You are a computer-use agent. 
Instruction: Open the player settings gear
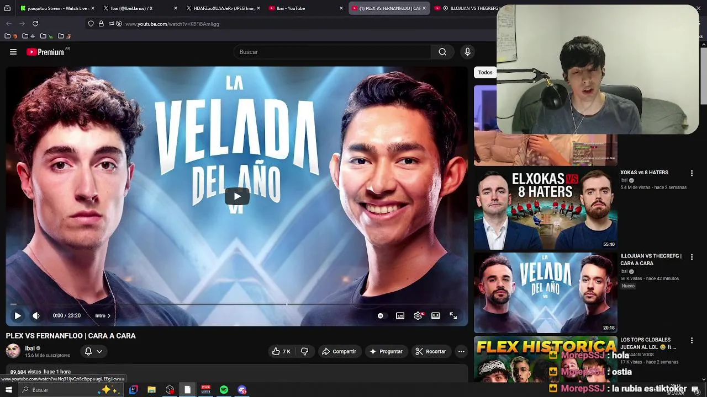(x=418, y=315)
